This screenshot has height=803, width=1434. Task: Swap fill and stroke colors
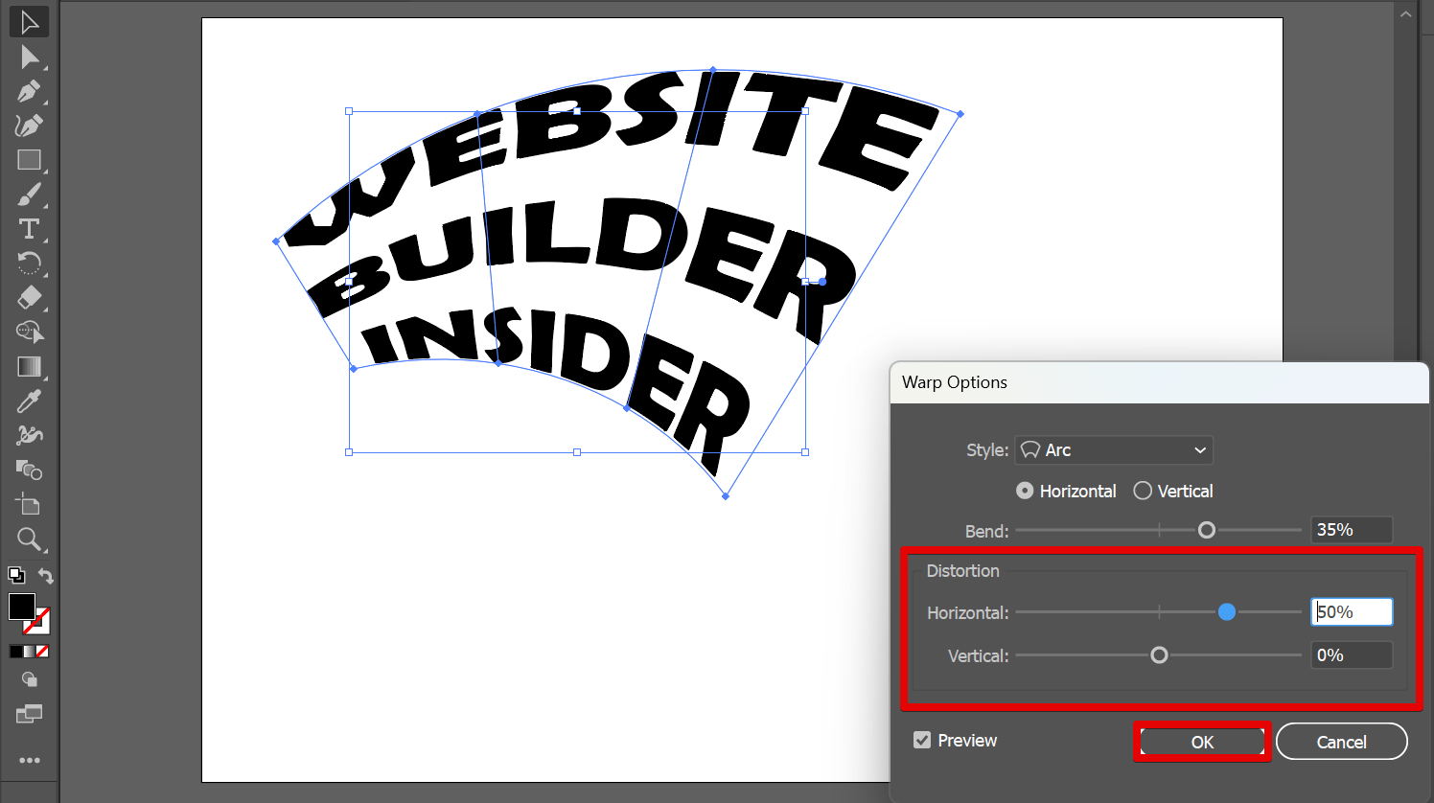45,576
